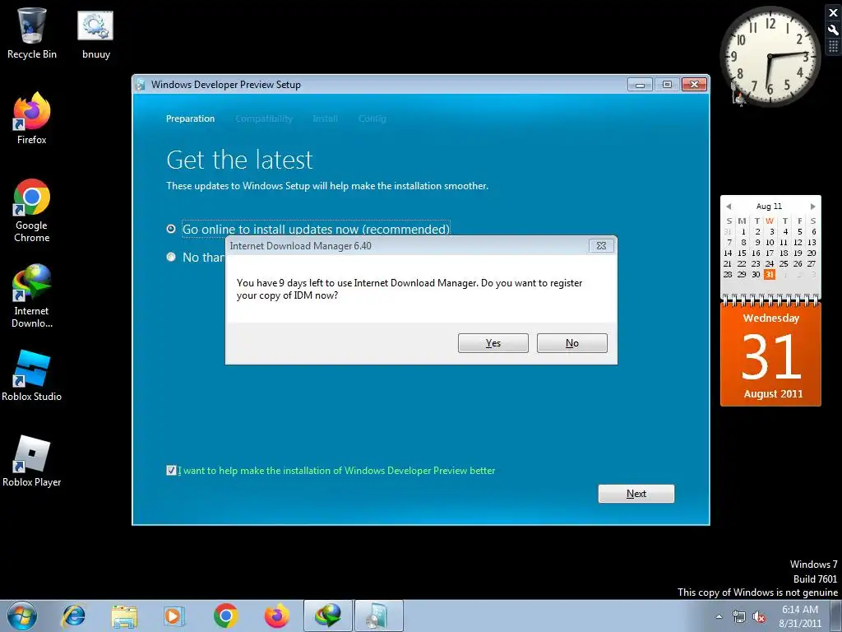
Task: Open the network tray icon
Action: coord(739,617)
